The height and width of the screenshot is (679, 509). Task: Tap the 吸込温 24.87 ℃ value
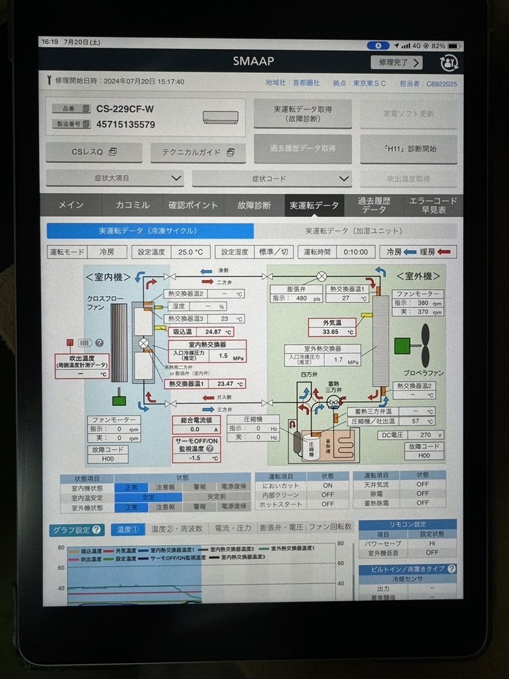pos(201,332)
